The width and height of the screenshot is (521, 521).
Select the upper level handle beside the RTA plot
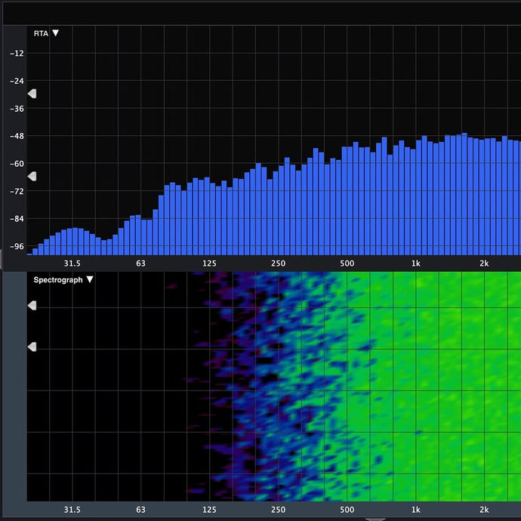click(x=32, y=94)
